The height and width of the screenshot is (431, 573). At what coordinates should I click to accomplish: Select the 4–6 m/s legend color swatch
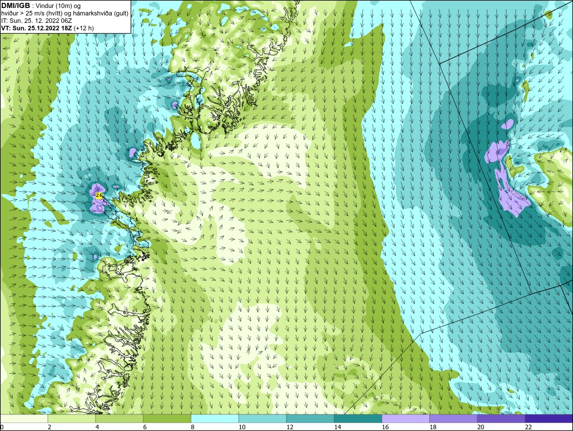click(120, 418)
